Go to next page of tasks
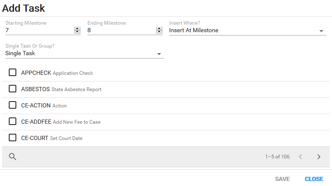332x186 pixels. [x=319, y=157]
